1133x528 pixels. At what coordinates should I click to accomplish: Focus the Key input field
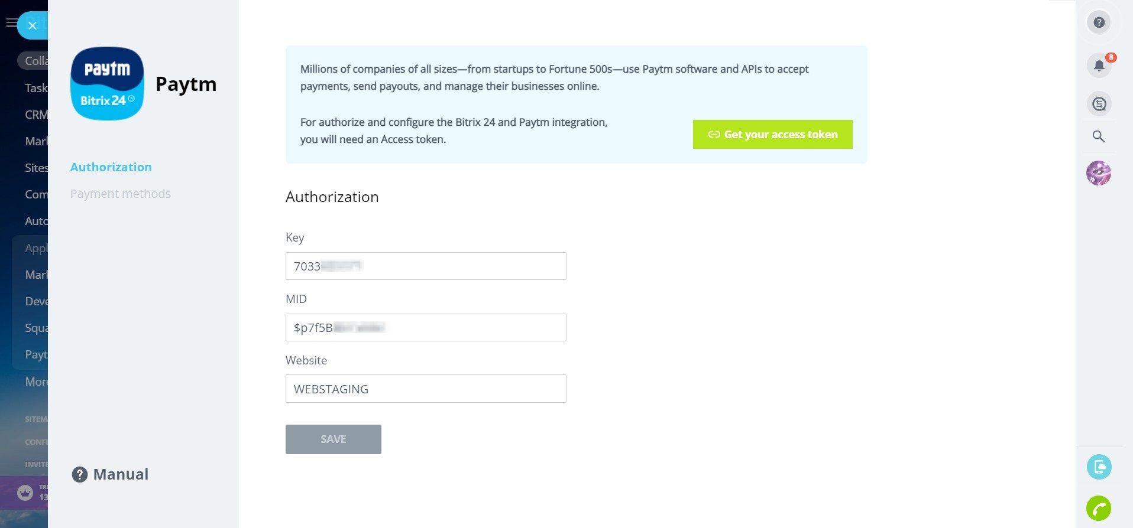click(x=426, y=266)
